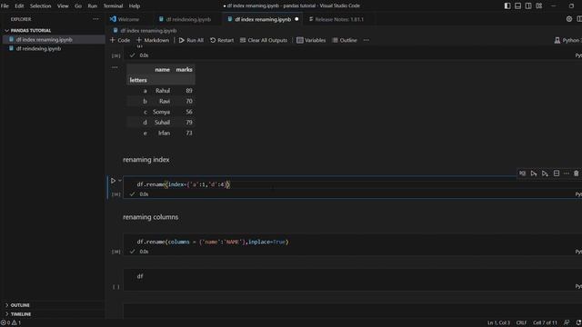
Task: Toggle the bottom panel layout icon
Action: [517, 6]
